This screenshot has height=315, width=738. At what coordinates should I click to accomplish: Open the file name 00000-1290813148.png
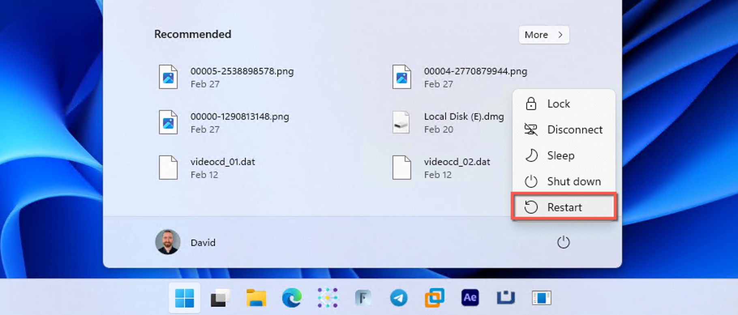click(x=240, y=117)
